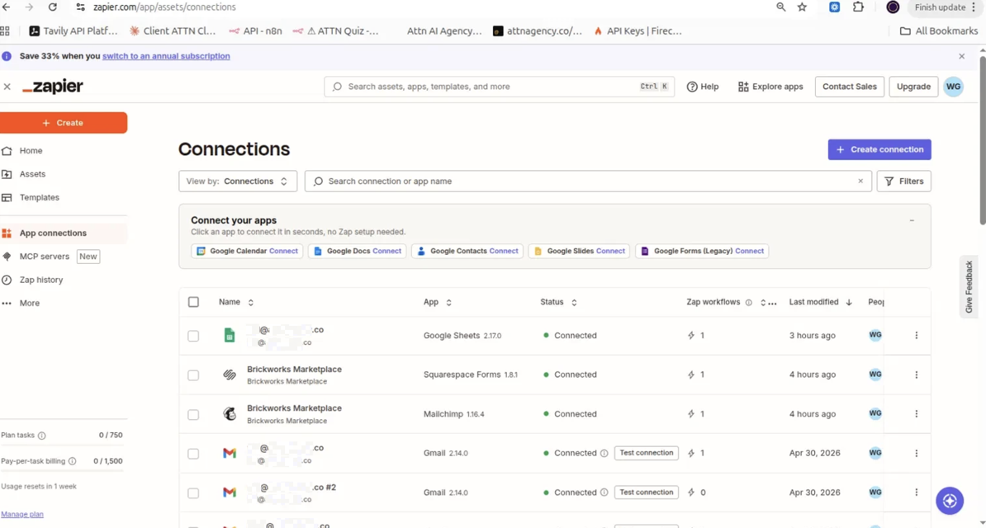Image resolution: width=986 pixels, height=528 pixels.
Task: Open MCP servers in the sidebar
Action: (x=44, y=257)
